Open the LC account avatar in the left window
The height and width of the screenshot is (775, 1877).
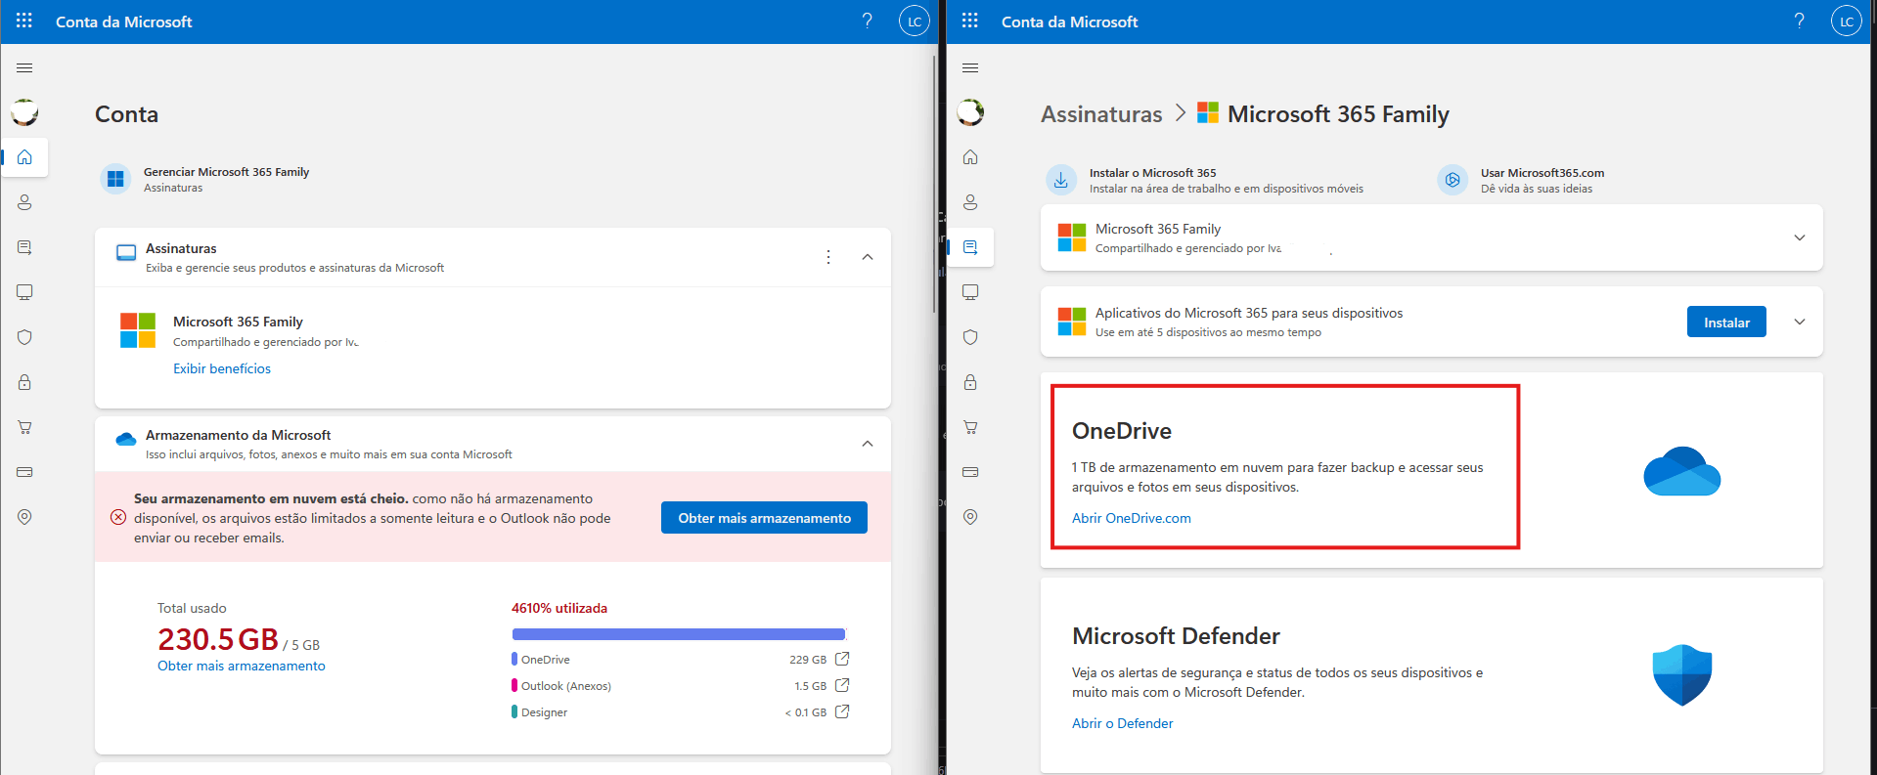(x=915, y=21)
